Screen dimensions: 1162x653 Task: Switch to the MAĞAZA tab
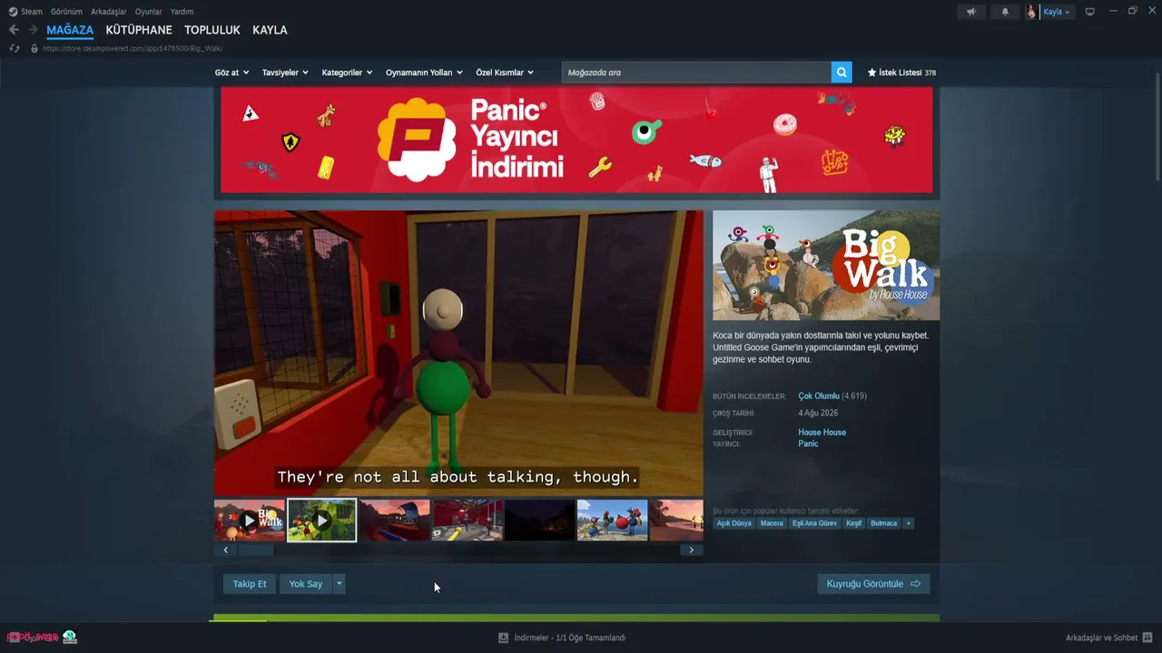70,30
